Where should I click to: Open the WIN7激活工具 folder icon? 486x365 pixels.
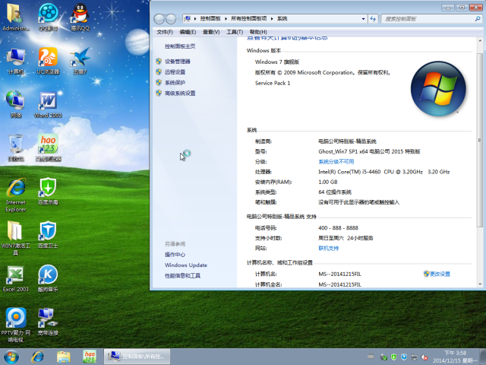tap(15, 238)
